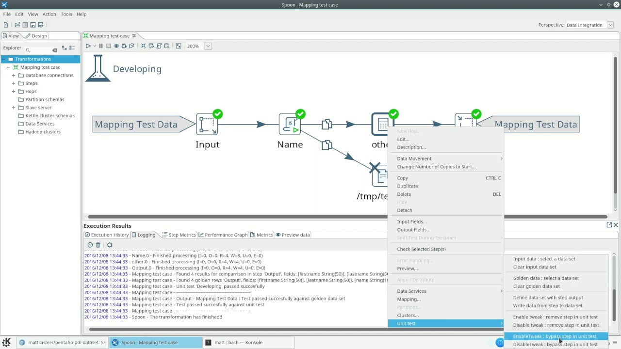Click copy icon on hop to /tmp/te step
Image resolution: width=621 pixels, height=349 pixels.
[327, 144]
